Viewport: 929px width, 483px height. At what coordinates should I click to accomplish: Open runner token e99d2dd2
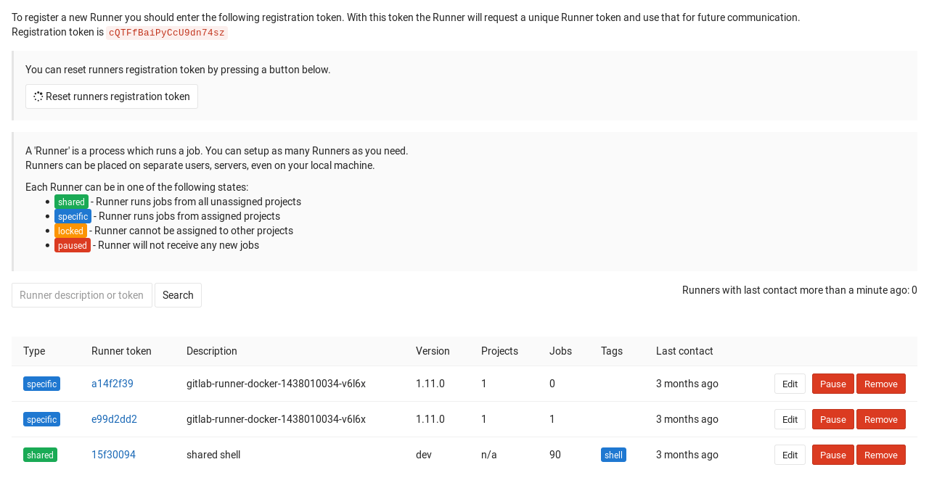pos(114,419)
